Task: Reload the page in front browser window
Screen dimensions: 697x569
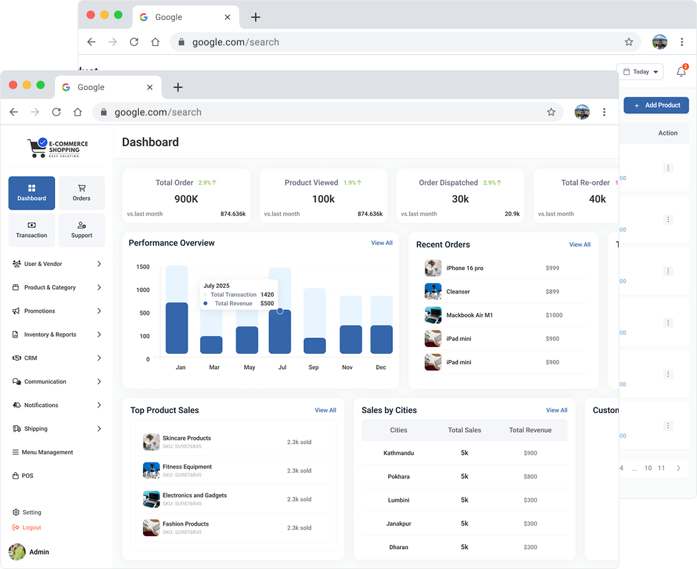Action: (56, 112)
